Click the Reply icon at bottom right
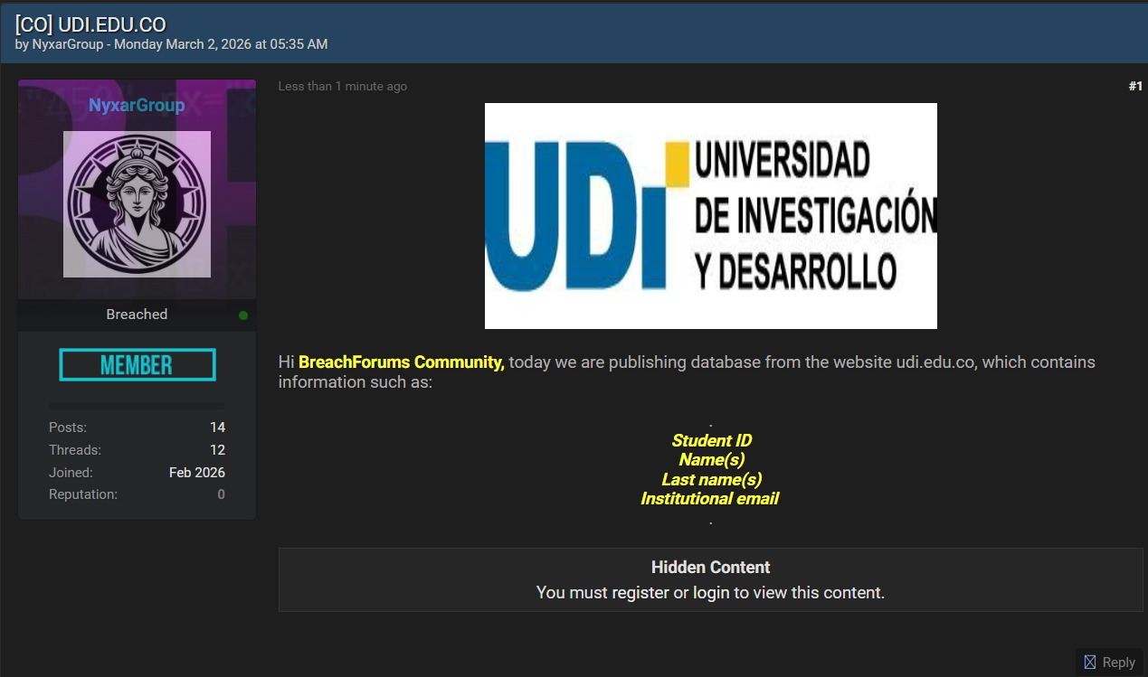The image size is (1148, 677). [x=1090, y=663]
